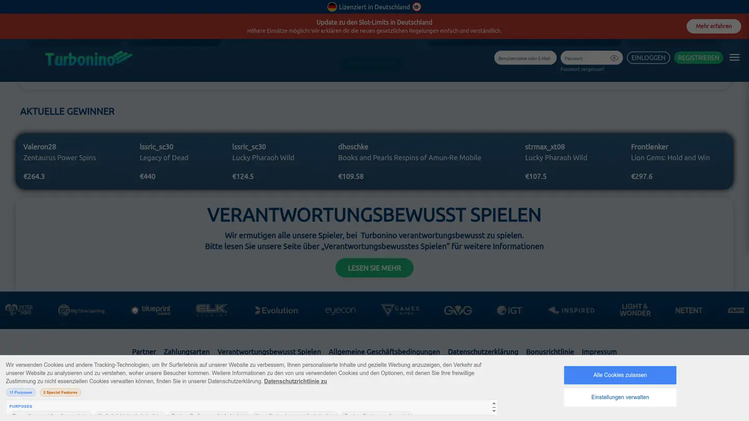Click the €109.58 win amount
This screenshot has height=421, width=749.
pos(351,176)
